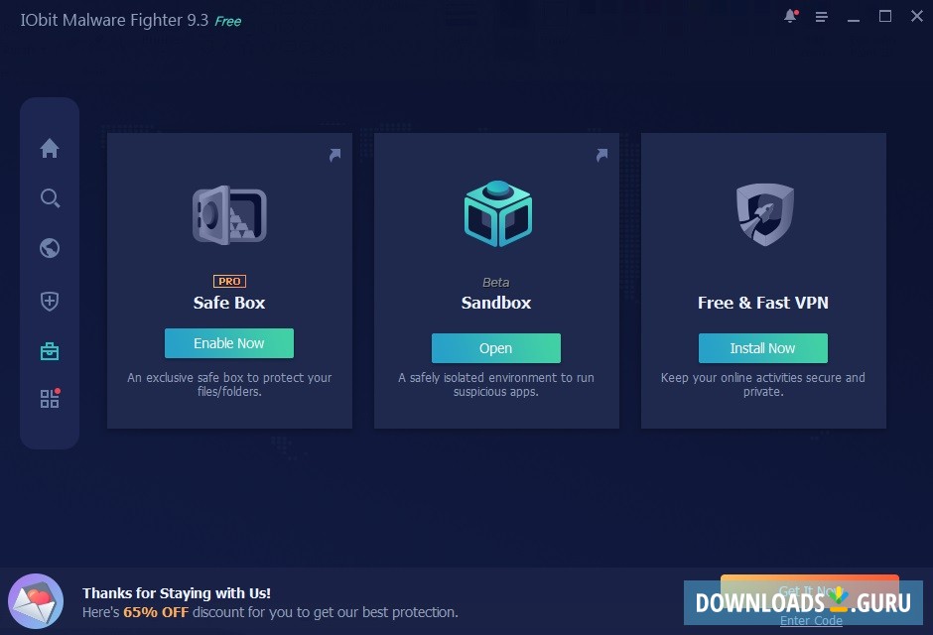Close the IObit Malware Fighter window
Screen dimensions: 933x635
point(917,16)
